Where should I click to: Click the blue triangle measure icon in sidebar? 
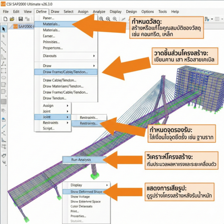[x=3, y=140]
